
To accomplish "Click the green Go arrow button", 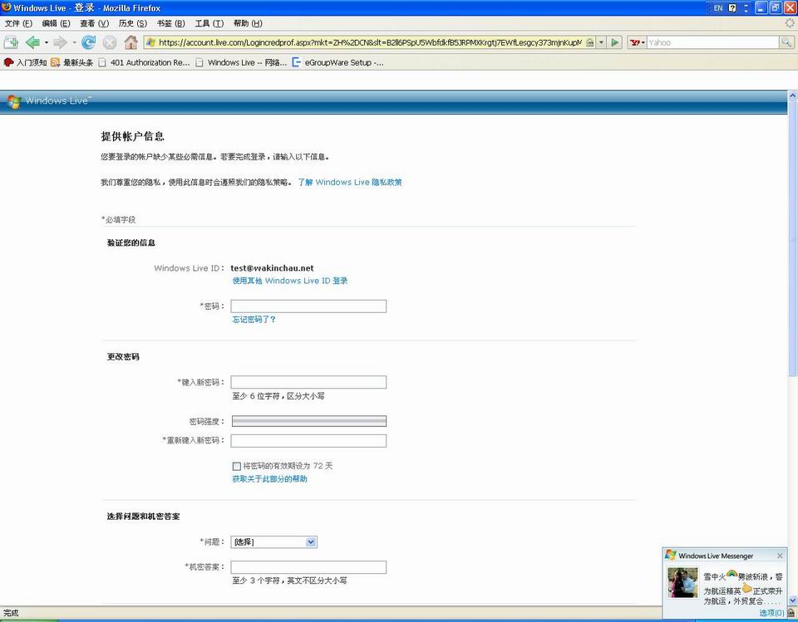I will click(x=615, y=42).
